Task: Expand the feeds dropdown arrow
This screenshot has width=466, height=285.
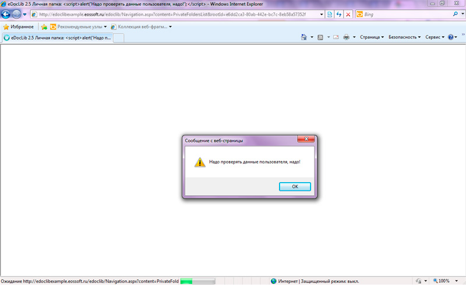Action: tap(329, 37)
